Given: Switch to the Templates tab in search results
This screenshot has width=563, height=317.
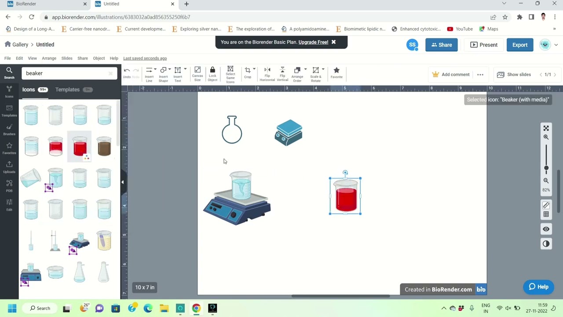Looking at the screenshot, I should point(67,89).
